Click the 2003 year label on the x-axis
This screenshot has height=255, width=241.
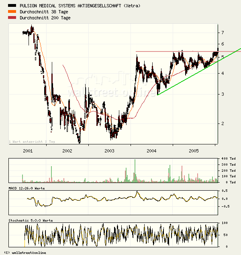pyautogui.click(x=109, y=151)
